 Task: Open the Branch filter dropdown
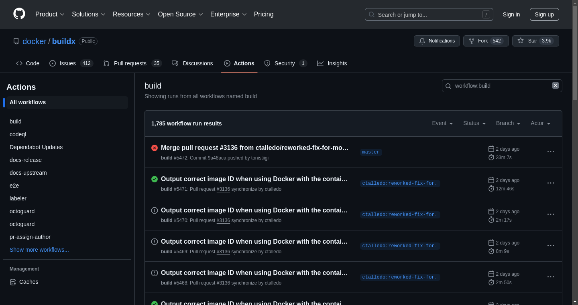pos(508,123)
